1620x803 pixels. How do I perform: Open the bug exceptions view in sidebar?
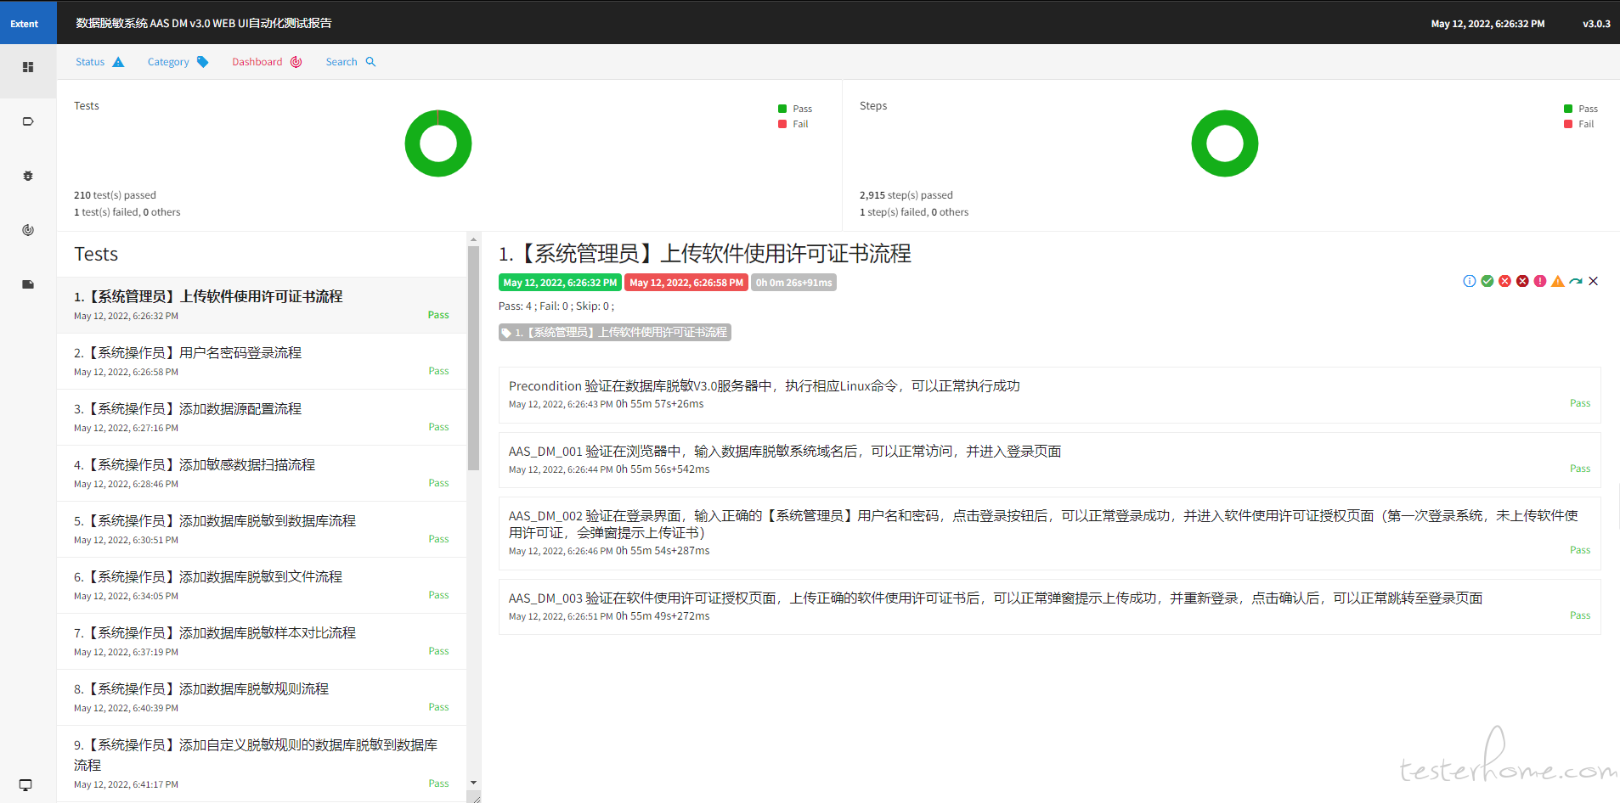pos(28,176)
